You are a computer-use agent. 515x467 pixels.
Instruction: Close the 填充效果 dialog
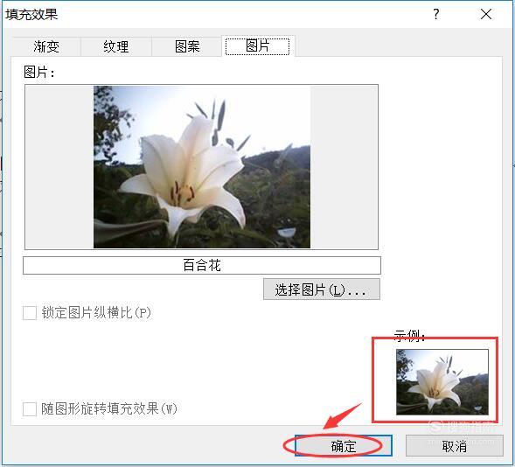[x=486, y=14]
